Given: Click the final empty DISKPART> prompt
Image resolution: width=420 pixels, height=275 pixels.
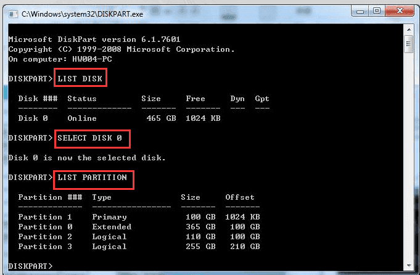Looking at the screenshot, I should click(x=31, y=266).
